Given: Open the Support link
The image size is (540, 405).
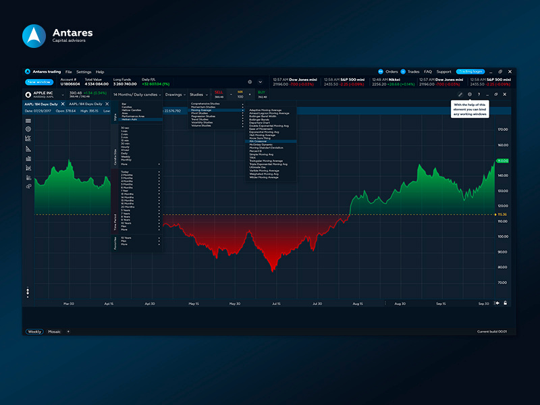Looking at the screenshot, I should pyautogui.click(x=443, y=72).
